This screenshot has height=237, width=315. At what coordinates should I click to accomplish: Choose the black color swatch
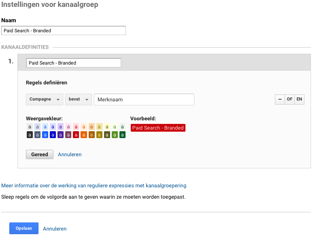30,135
